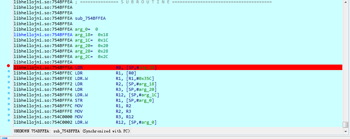This screenshot has height=139, width=350.
Task: Click the arg_20= 0x20 definition
Action: (91, 46)
